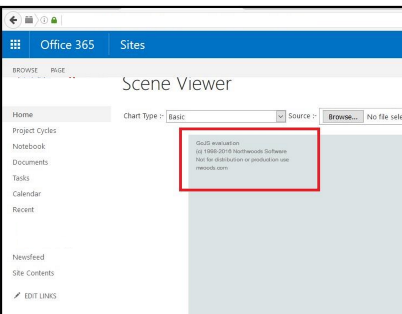Click the pencil icon beside EDIT LINKS
Image resolution: width=402 pixels, height=314 pixels.
click(x=17, y=295)
